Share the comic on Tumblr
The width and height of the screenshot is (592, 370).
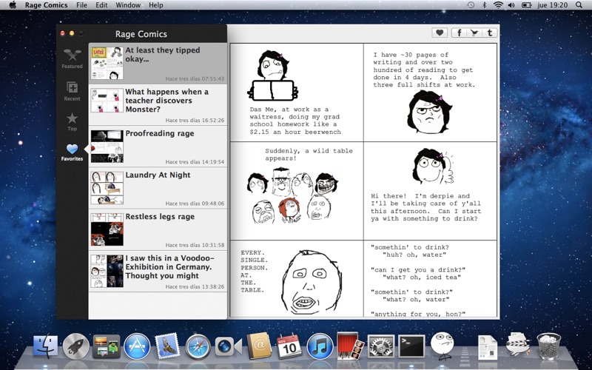(489, 33)
